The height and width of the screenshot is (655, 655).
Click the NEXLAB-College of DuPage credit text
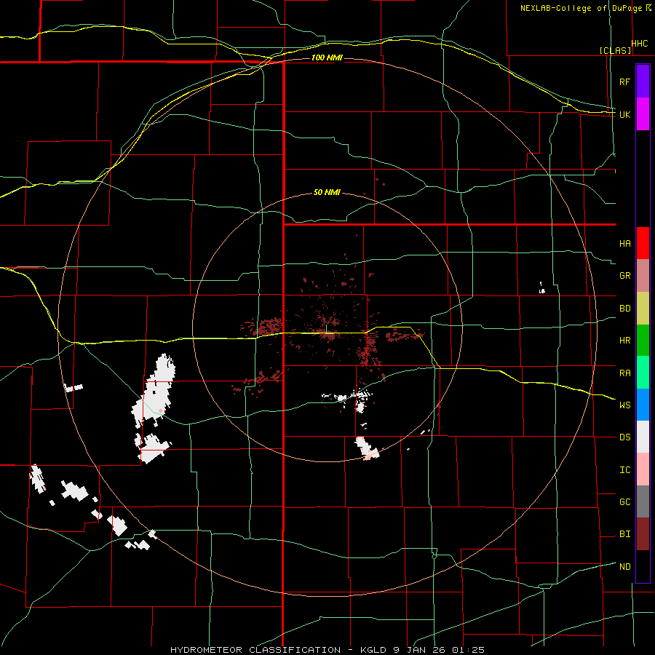581,8
